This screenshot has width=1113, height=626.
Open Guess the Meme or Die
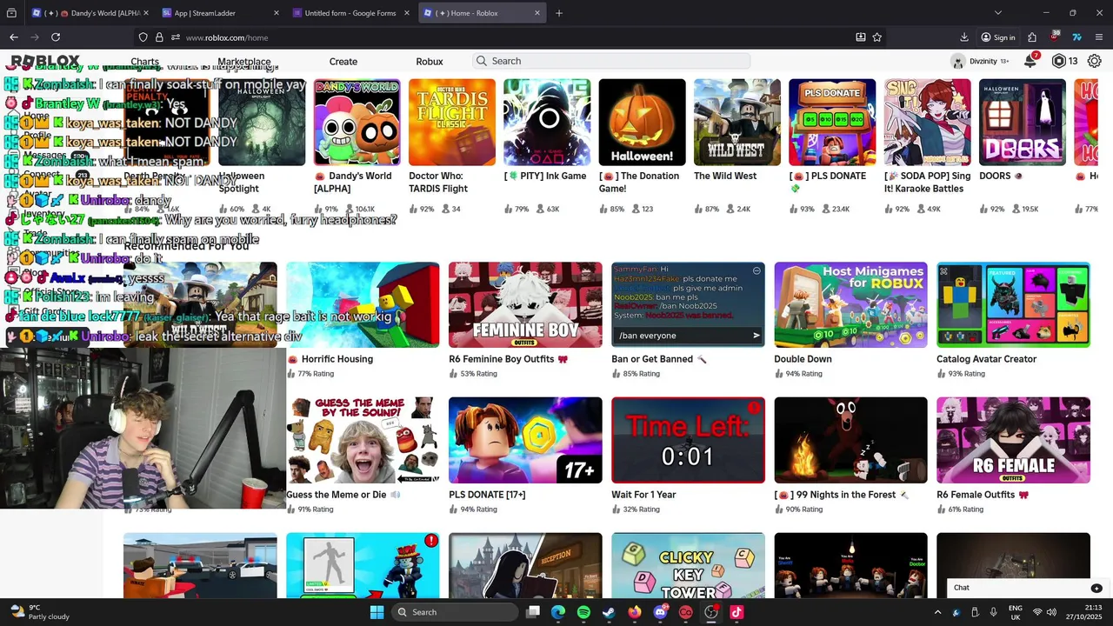[x=363, y=440]
